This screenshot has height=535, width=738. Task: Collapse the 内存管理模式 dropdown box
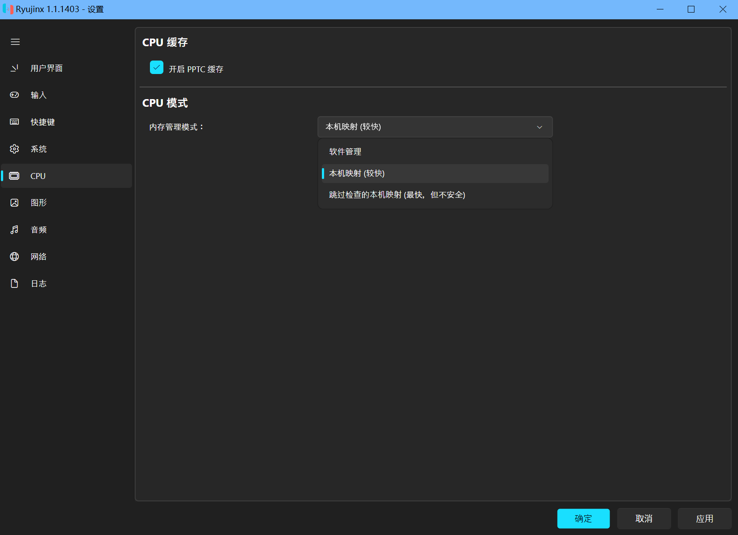click(x=434, y=127)
